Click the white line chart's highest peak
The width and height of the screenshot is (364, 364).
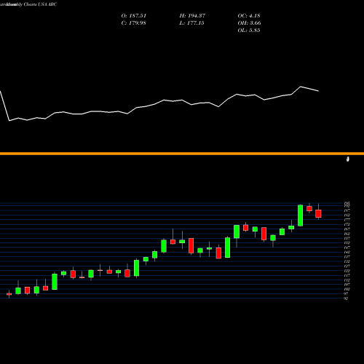click(x=301, y=87)
